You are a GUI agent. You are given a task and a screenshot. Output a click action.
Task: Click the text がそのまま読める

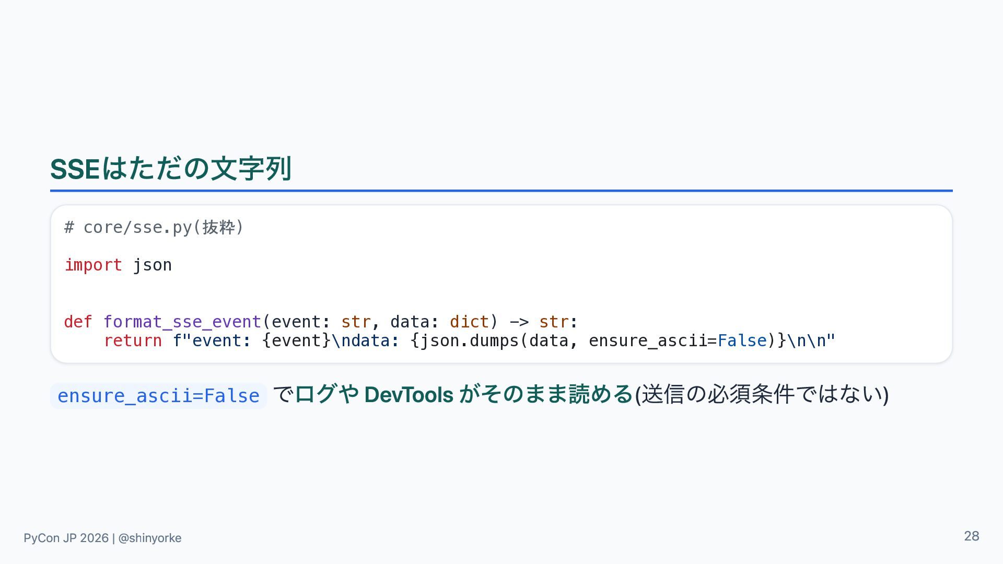(546, 394)
